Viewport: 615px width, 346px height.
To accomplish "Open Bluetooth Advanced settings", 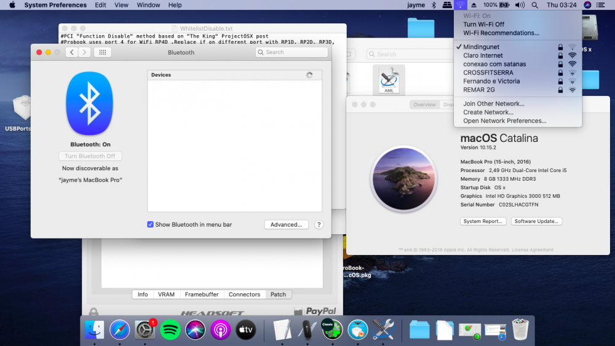I will click(x=287, y=224).
